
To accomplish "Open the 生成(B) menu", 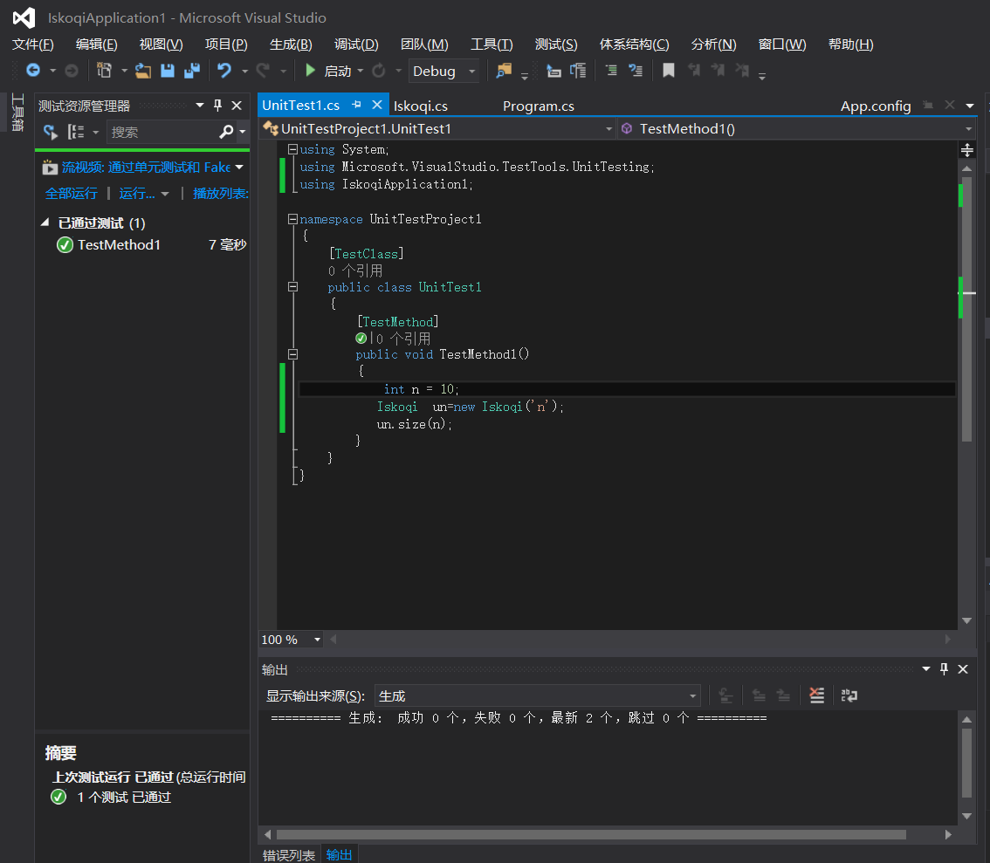I will click(291, 45).
